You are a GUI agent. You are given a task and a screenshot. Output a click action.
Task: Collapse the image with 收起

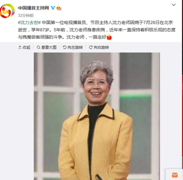coord(24,47)
